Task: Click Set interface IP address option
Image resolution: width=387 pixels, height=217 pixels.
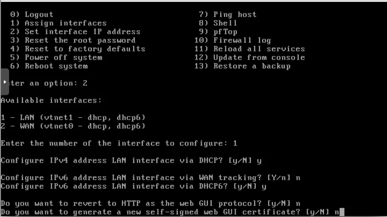Action: (82, 32)
